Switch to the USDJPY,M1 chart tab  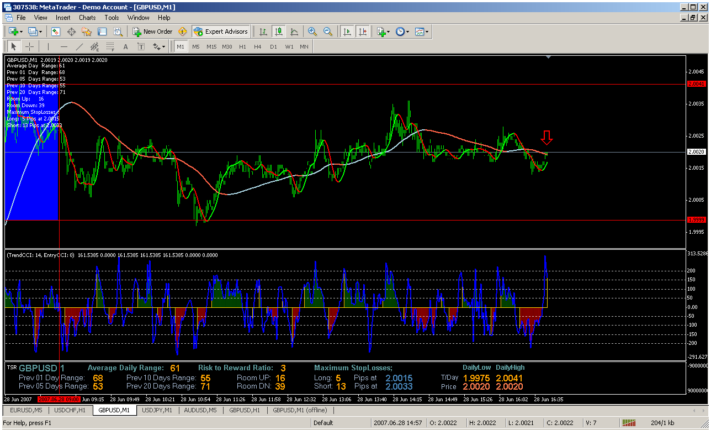click(x=157, y=410)
